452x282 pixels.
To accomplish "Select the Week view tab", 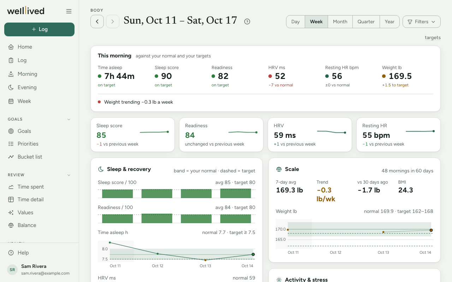I will coord(316,22).
